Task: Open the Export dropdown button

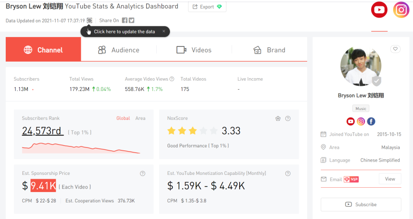Action: pos(207,7)
